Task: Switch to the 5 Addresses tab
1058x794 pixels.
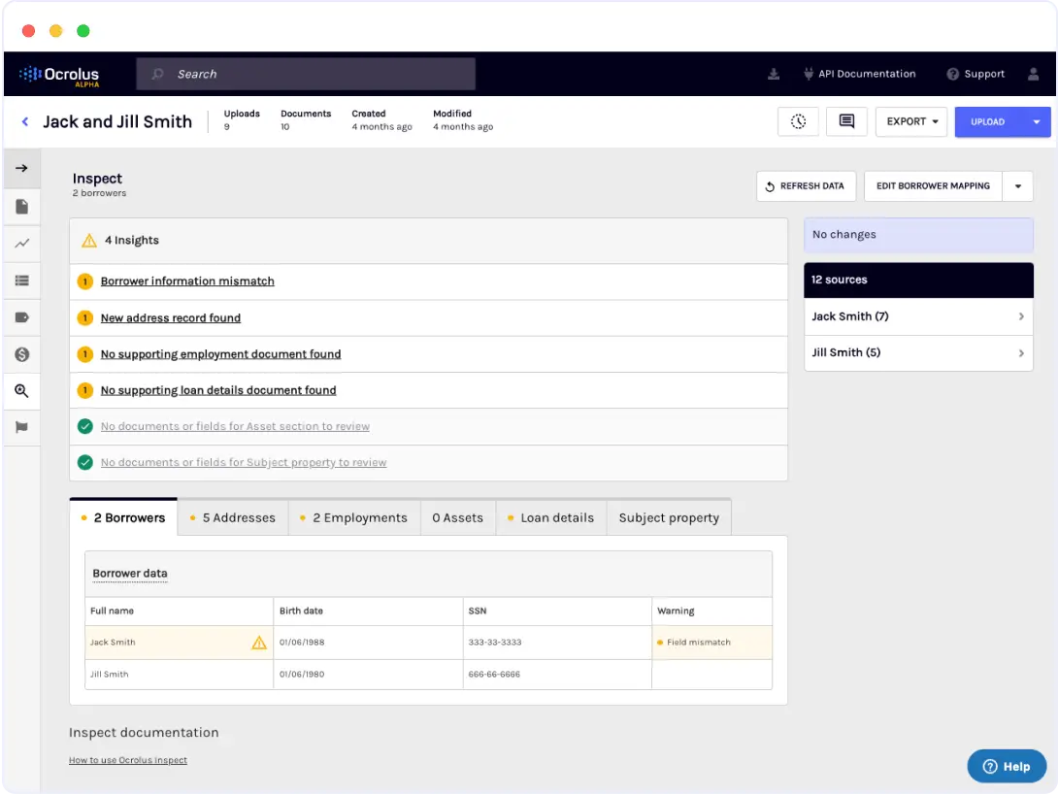Action: 233,517
